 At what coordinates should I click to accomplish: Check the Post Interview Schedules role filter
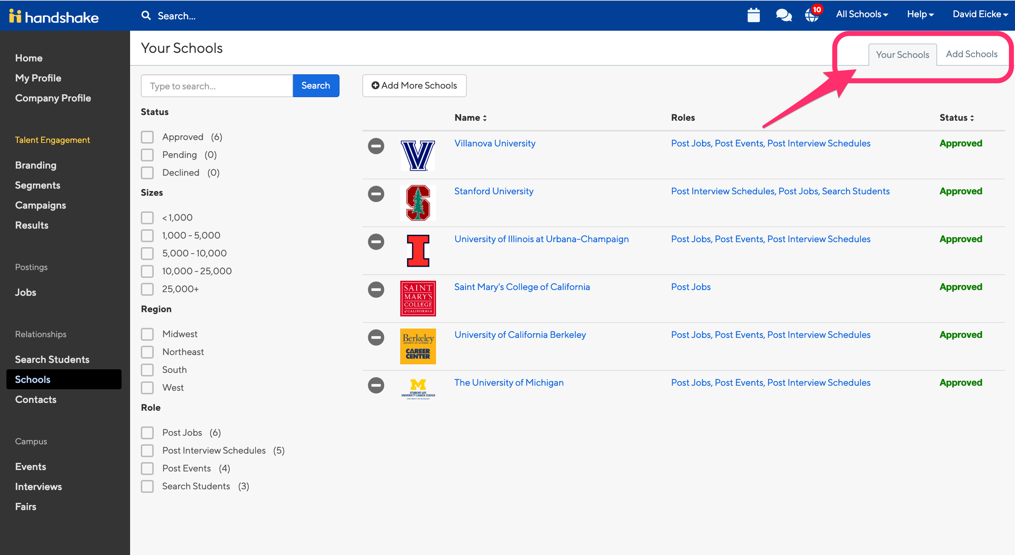click(x=147, y=451)
